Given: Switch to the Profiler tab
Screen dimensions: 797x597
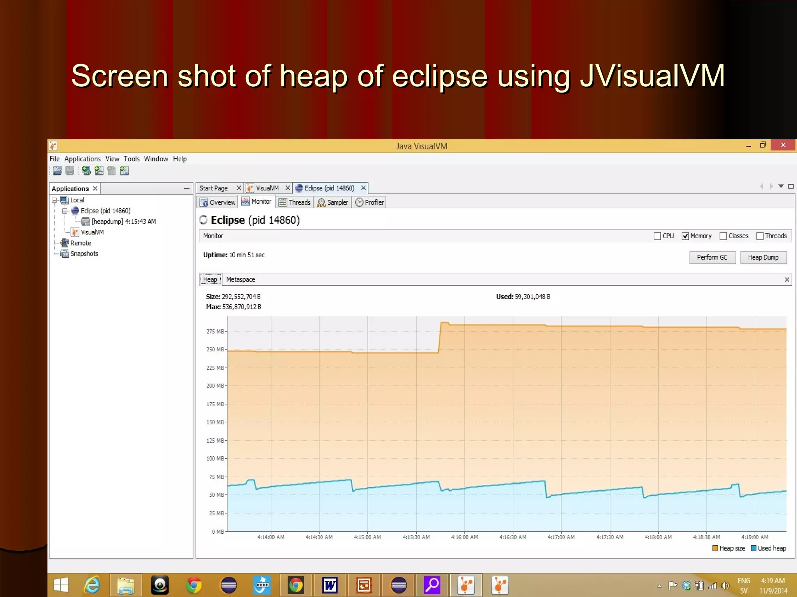Looking at the screenshot, I should (x=369, y=202).
